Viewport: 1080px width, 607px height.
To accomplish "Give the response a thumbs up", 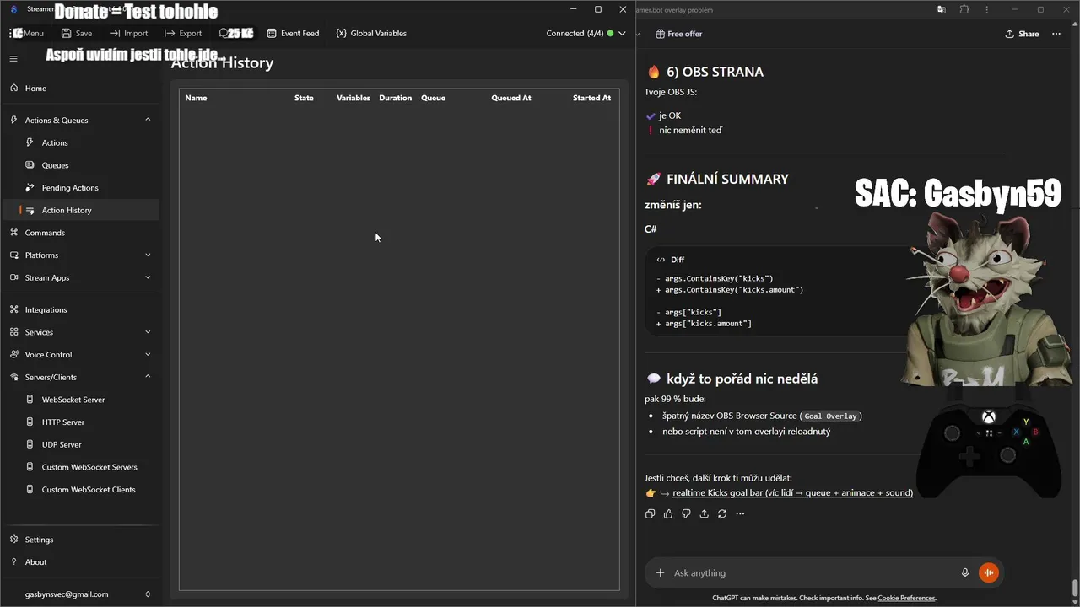I will coord(668,513).
